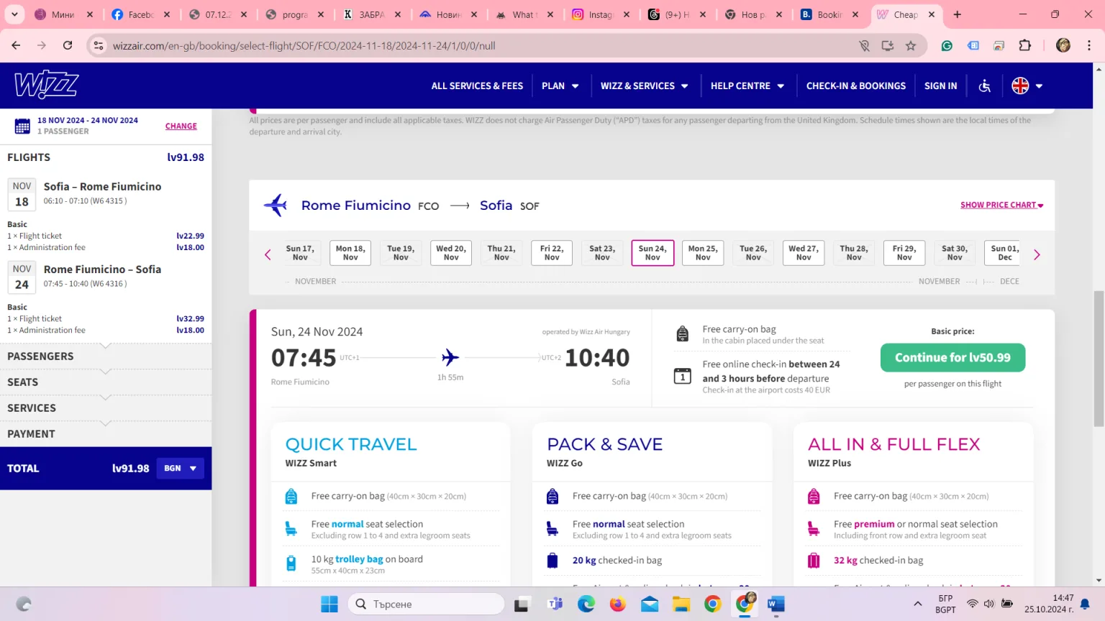
Task: Select return date Fri 29, Nov
Action: (904, 253)
